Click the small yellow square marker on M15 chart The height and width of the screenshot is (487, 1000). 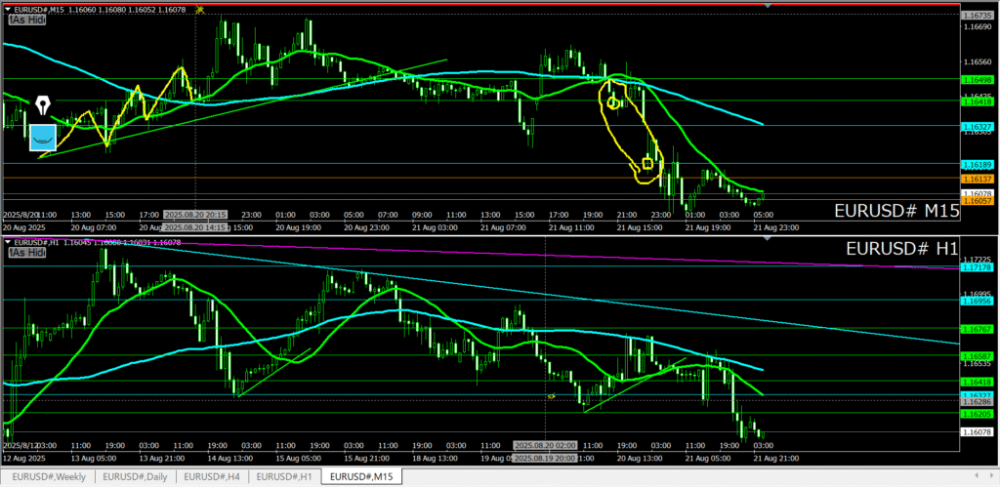tap(646, 164)
